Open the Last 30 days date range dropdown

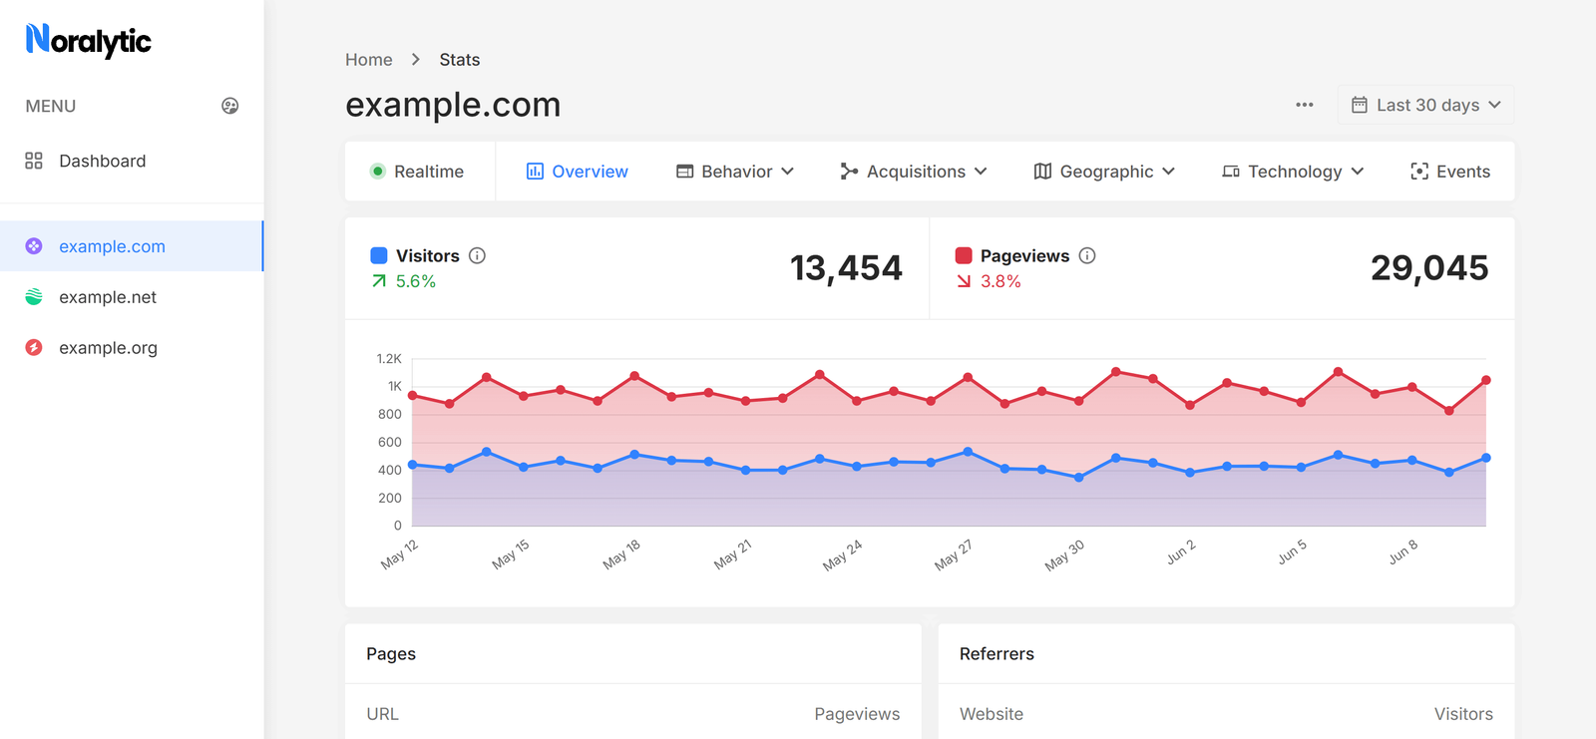click(1425, 105)
